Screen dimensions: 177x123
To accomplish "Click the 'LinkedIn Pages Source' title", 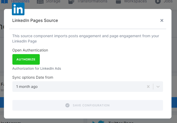I will pyautogui.click(x=35, y=21).
